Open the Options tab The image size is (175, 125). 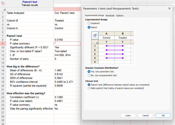tap(120, 16)
